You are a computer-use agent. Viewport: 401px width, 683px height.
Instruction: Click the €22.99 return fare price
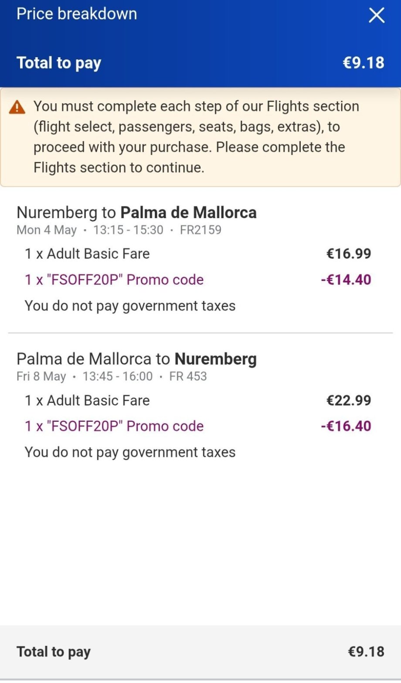[349, 400]
